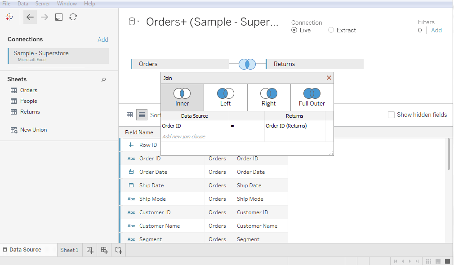Viewport: 454px width, 265px height.
Task: Change the Segment Abc type icon
Action: (131, 239)
